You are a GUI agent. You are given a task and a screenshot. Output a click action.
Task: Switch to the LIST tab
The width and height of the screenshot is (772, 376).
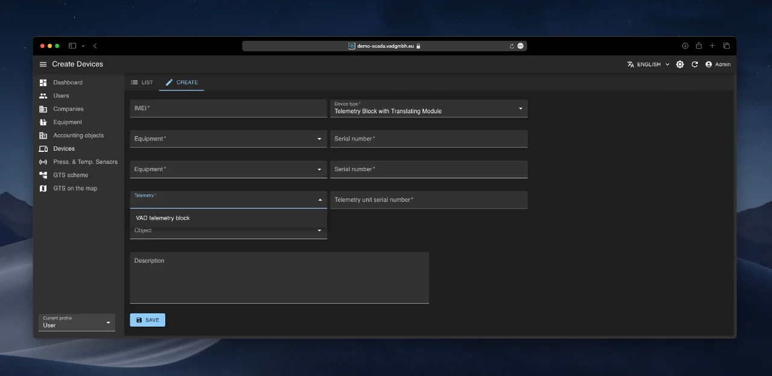[x=142, y=83]
